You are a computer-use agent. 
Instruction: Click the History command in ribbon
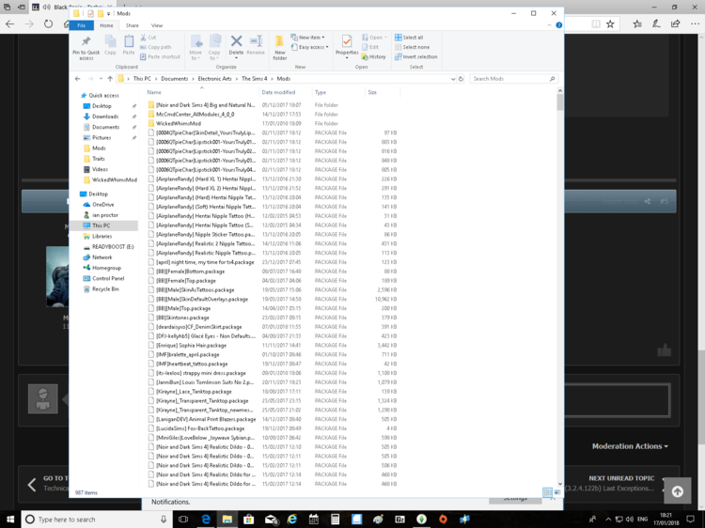(x=373, y=57)
